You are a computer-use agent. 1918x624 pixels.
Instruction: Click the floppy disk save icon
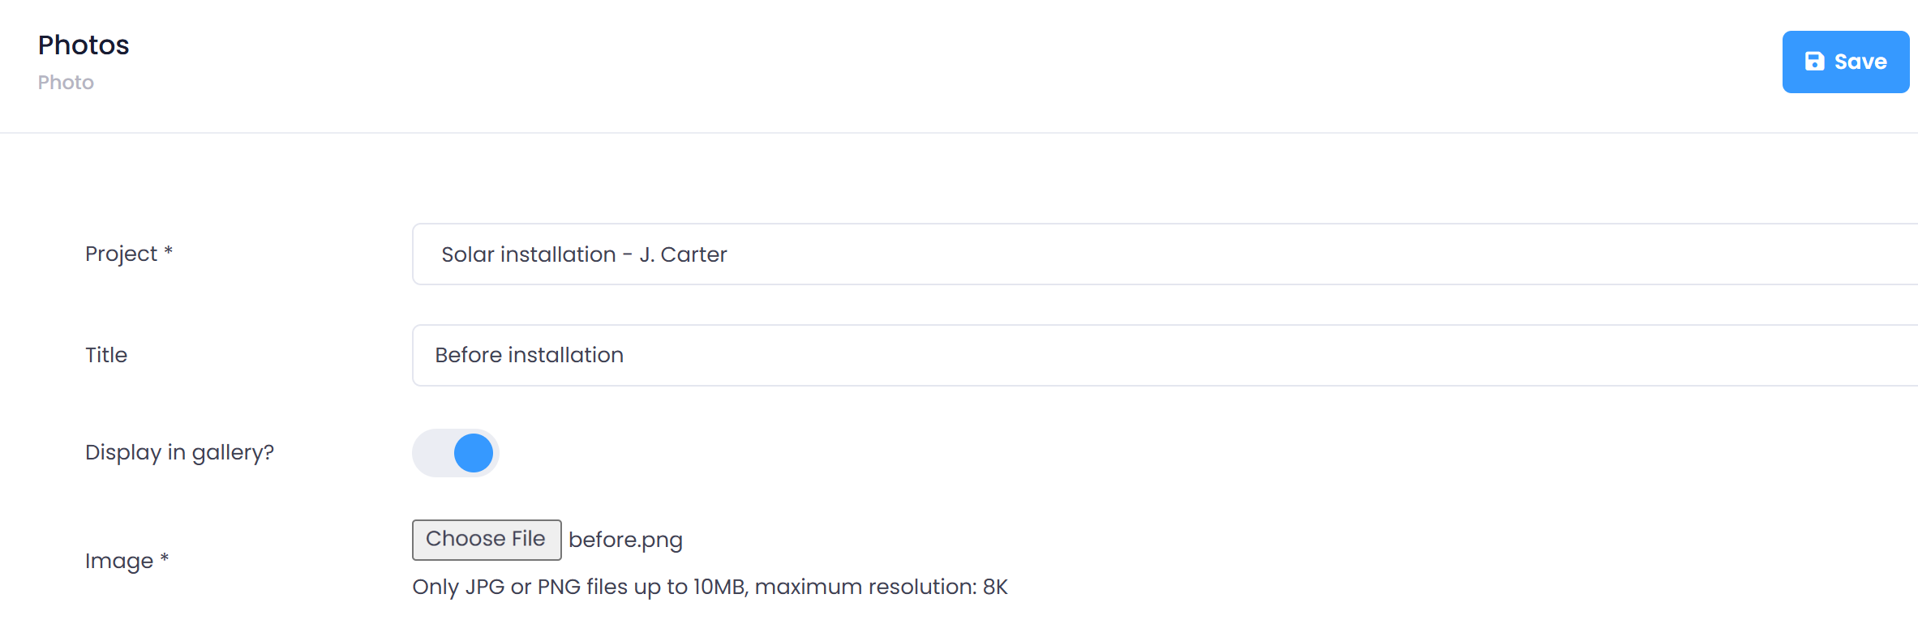(x=1814, y=62)
